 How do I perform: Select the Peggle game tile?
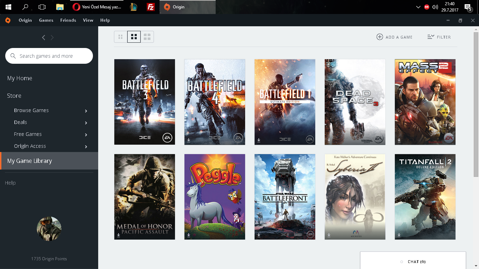[215, 197]
